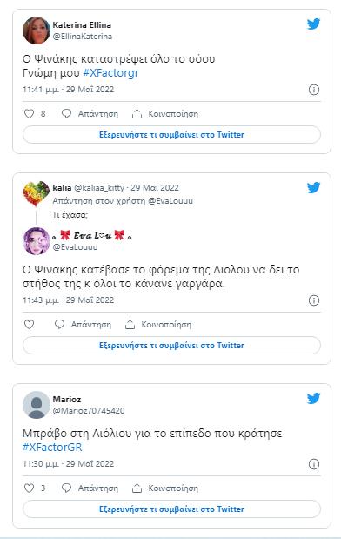Click the share icon on Eva Lou's tweet
This screenshot has height=539, width=341.
click(130, 325)
